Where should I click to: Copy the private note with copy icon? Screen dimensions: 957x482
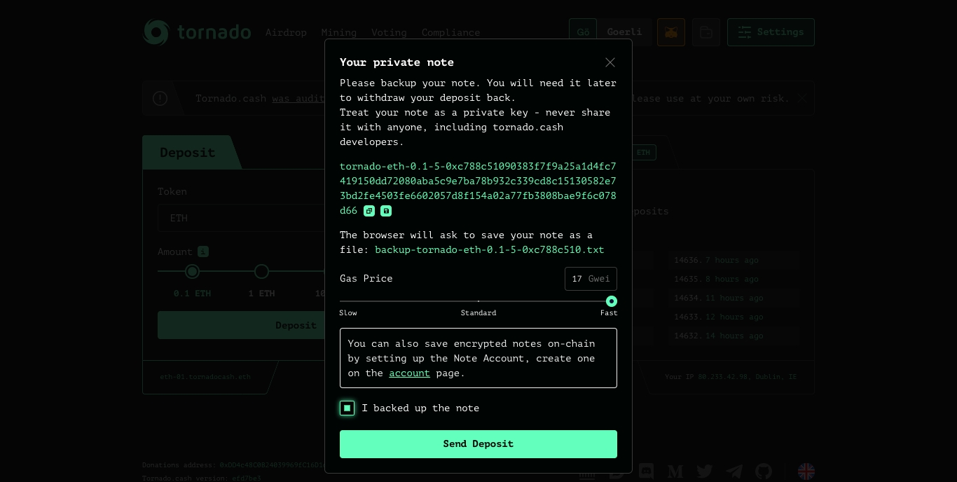pos(369,211)
